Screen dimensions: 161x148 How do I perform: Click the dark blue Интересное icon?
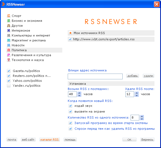(9, 31)
